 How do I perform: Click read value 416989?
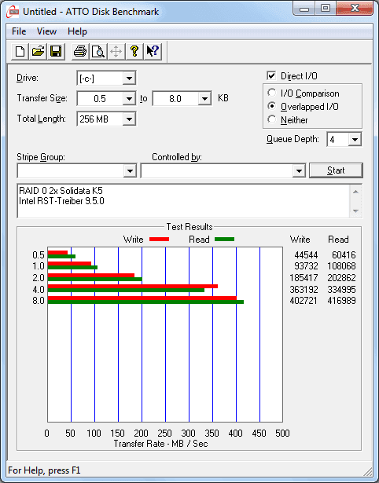[x=341, y=301]
